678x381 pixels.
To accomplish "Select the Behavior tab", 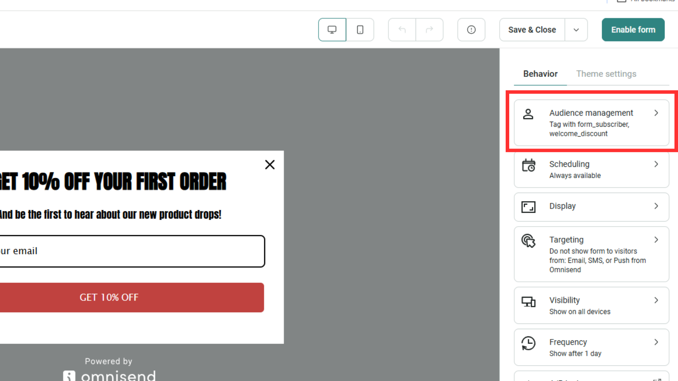I will coord(540,74).
